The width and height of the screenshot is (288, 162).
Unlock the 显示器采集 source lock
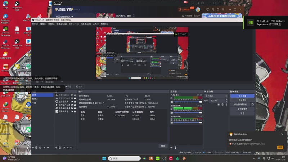[x=75, y=102]
